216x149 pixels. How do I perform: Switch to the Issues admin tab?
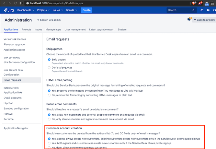[38, 29]
